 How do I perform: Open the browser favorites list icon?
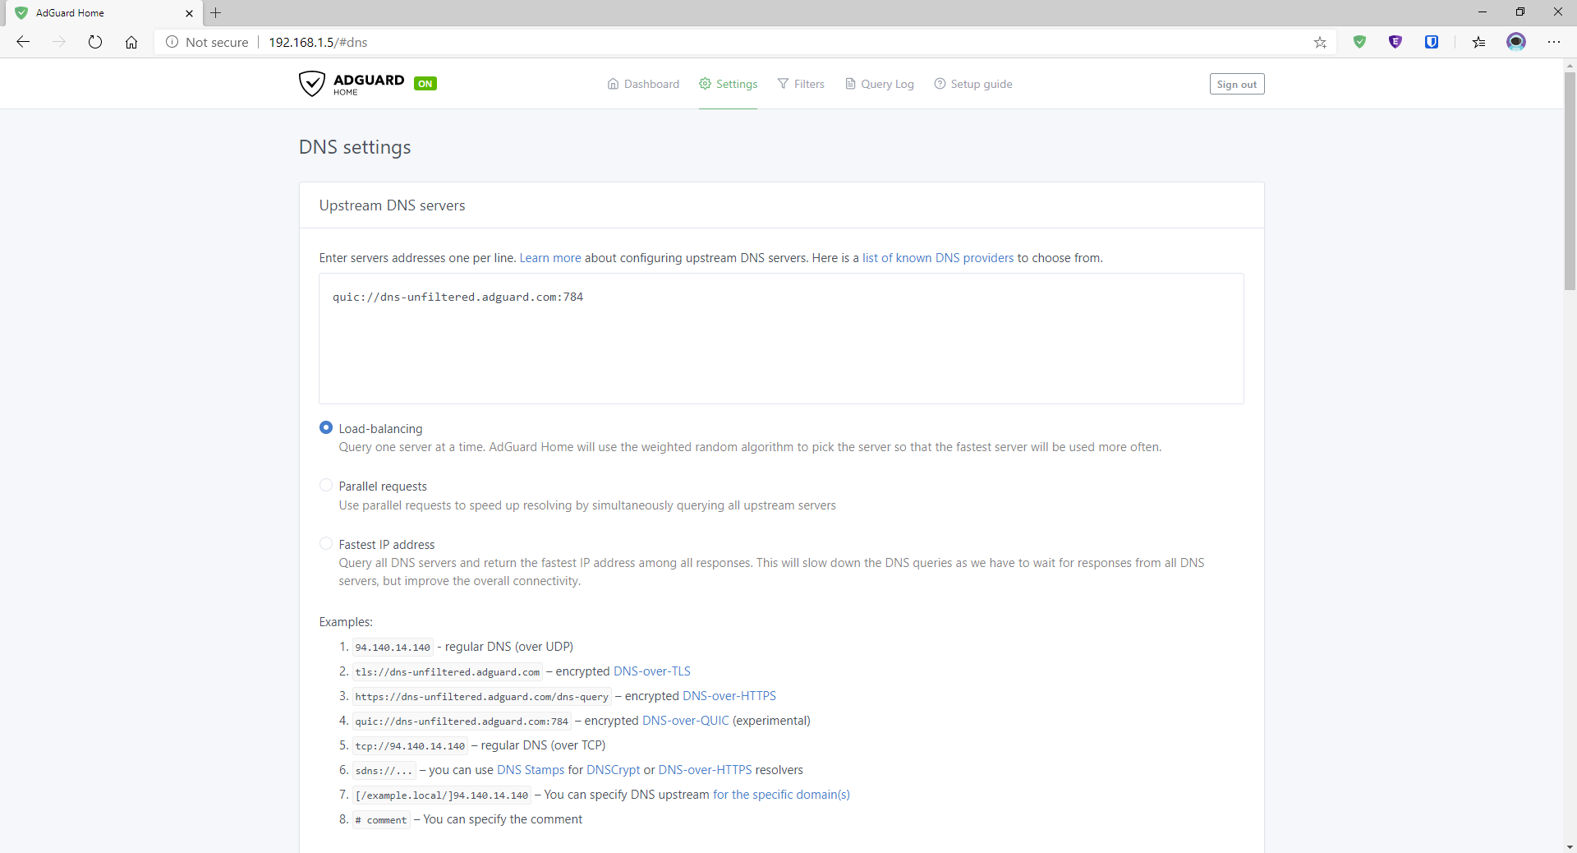point(1478,42)
